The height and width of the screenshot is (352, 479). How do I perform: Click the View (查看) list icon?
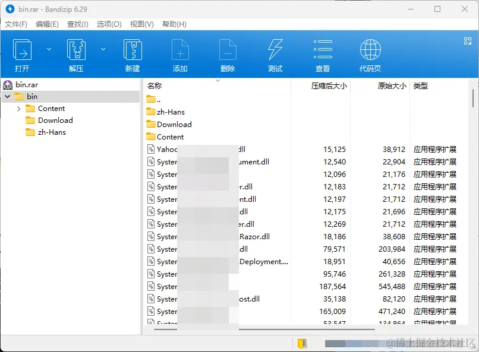tap(323, 49)
